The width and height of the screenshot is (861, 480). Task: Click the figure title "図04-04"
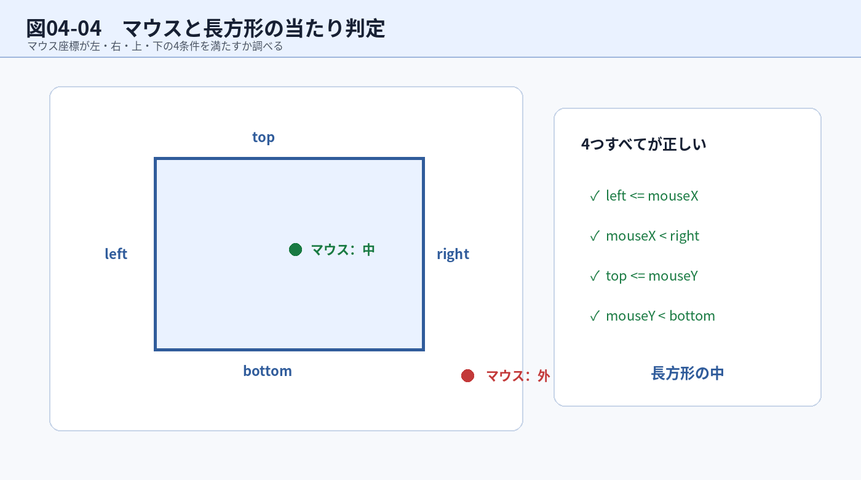tap(64, 28)
